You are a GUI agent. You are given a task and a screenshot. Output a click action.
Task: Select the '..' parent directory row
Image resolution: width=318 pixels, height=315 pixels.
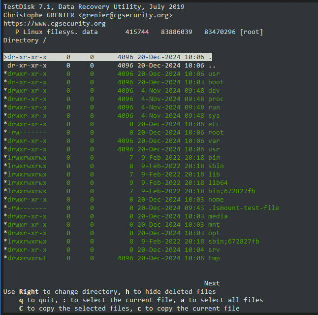pos(109,66)
